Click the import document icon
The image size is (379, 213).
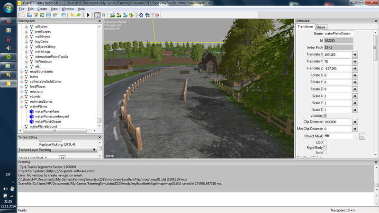pyautogui.click(x=63, y=15)
